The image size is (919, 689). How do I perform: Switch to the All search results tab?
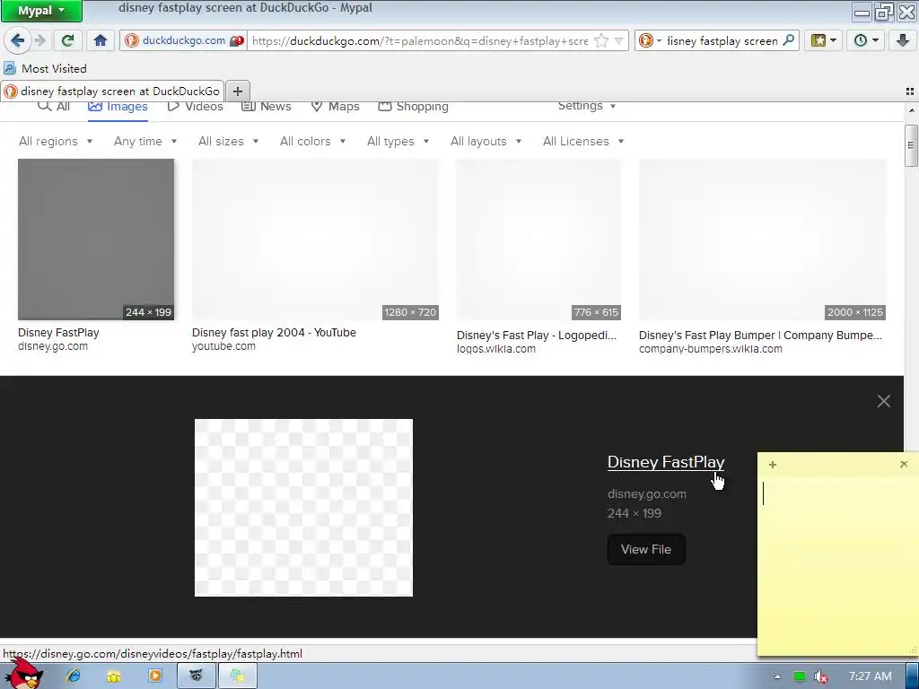[x=54, y=106]
